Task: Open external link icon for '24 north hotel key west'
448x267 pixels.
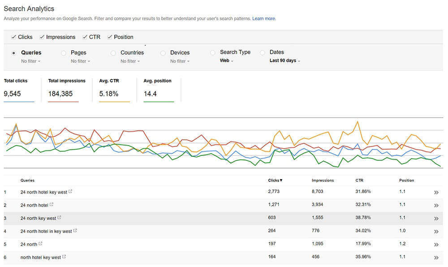Action: (70, 192)
